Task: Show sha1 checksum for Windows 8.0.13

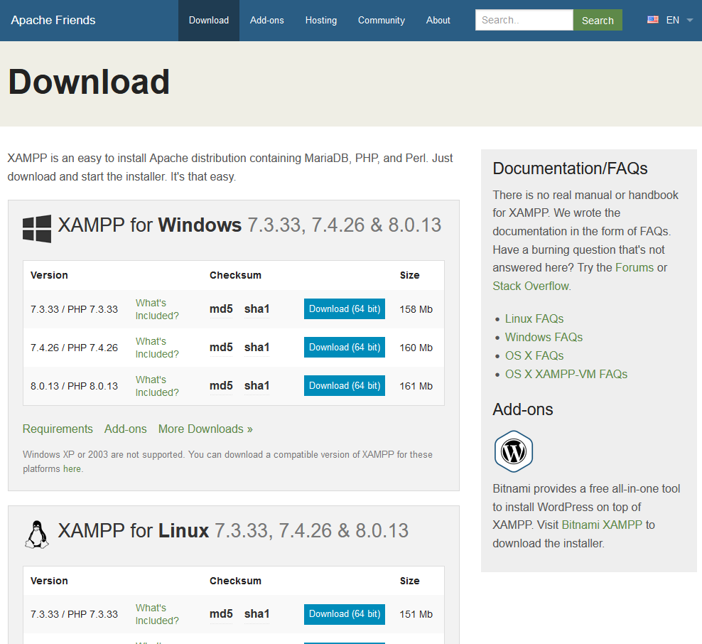Action: [x=256, y=385]
